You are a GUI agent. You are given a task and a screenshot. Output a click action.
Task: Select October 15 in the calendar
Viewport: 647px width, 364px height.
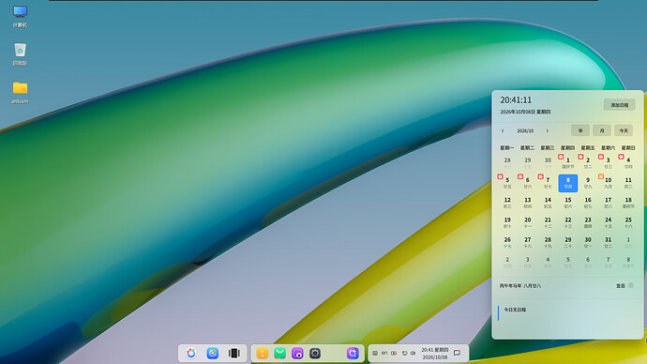568,203
